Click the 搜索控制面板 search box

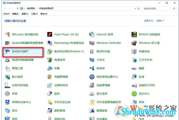[x=159, y=9]
